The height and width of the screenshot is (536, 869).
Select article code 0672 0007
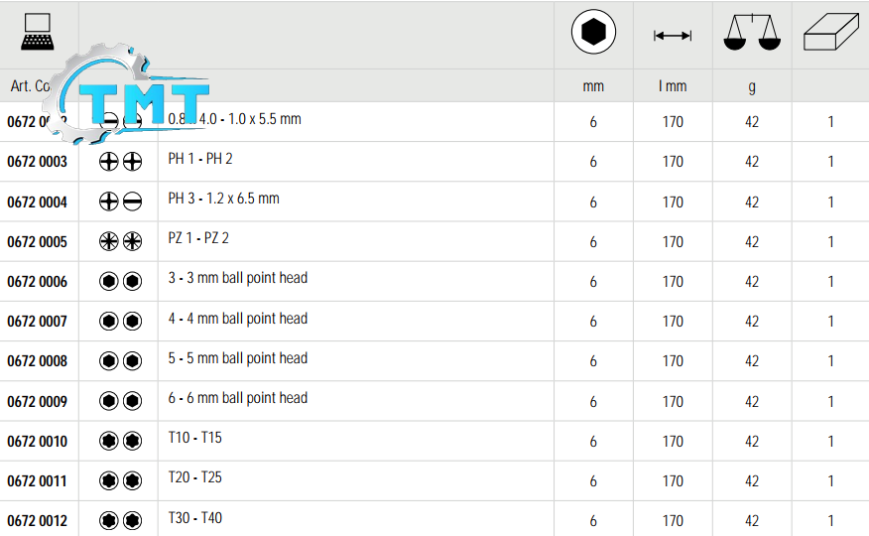point(38,322)
